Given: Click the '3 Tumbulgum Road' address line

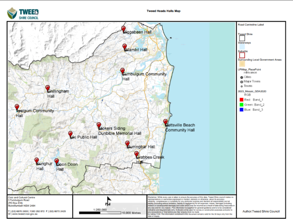Looking at the screenshot, I should coord(19,200).
